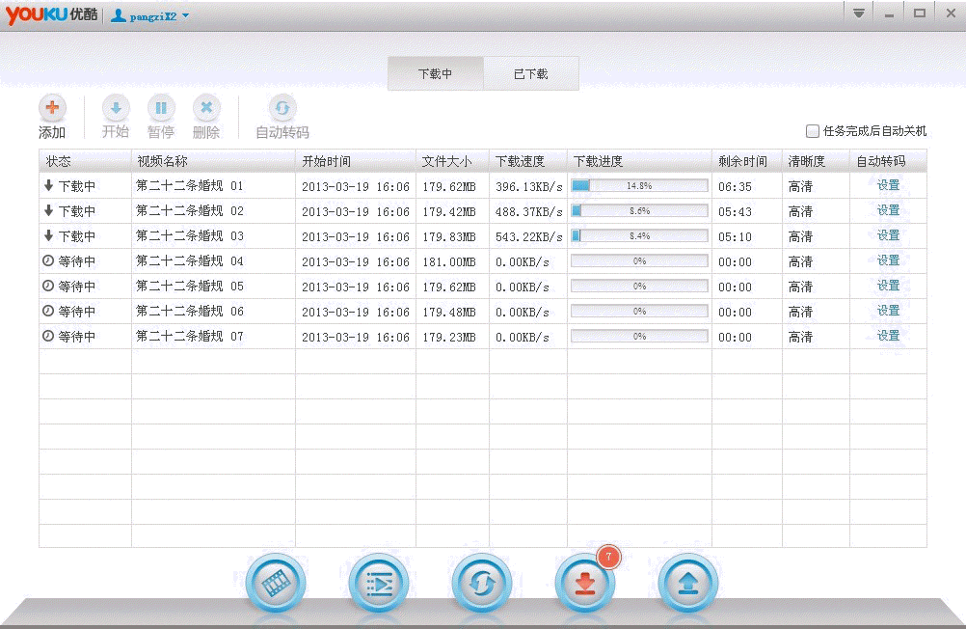Click the orange Add (添加) plus icon

(x=52, y=108)
